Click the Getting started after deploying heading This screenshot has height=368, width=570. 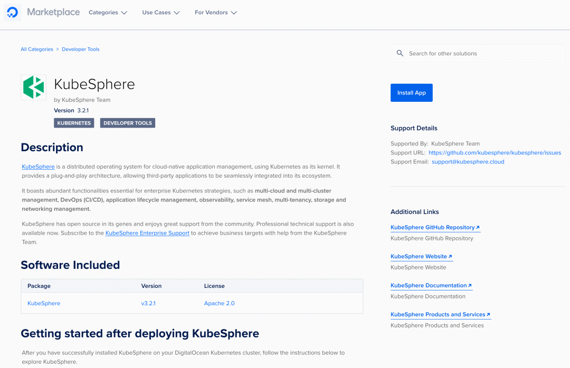coord(140,333)
